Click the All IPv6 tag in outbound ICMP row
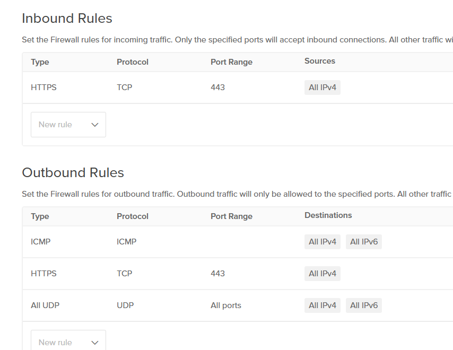This screenshot has height=350, width=453. (x=364, y=242)
